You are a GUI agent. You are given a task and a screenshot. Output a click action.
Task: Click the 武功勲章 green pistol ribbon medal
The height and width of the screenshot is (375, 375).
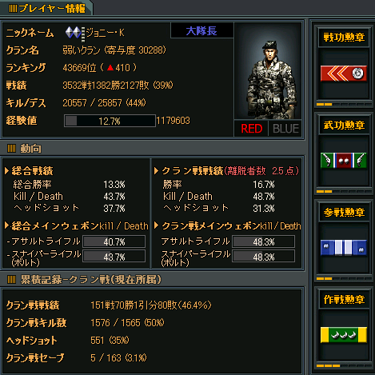point(344,161)
